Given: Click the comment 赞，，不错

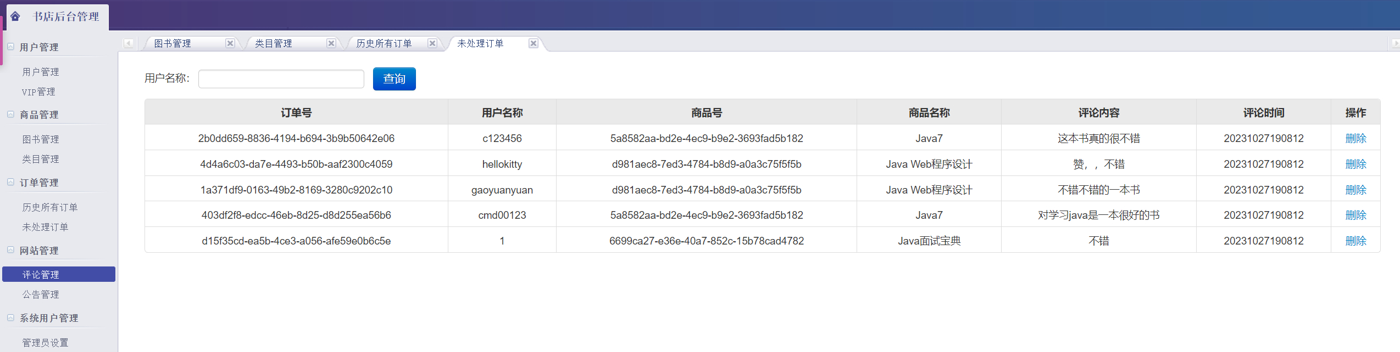Looking at the screenshot, I should click(x=1099, y=164).
